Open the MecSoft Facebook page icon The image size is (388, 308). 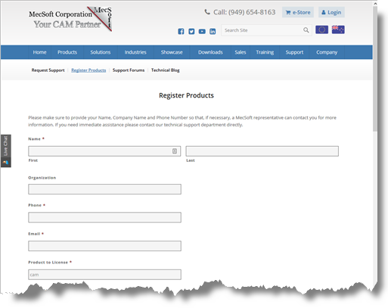point(181,31)
